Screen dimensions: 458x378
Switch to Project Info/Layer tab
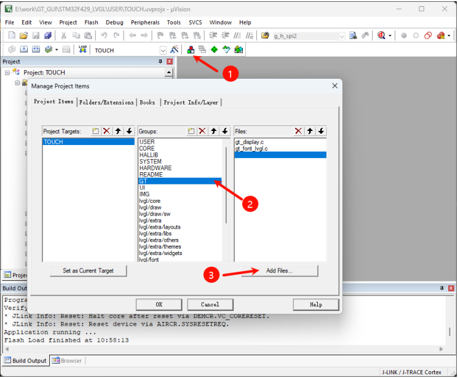191,102
